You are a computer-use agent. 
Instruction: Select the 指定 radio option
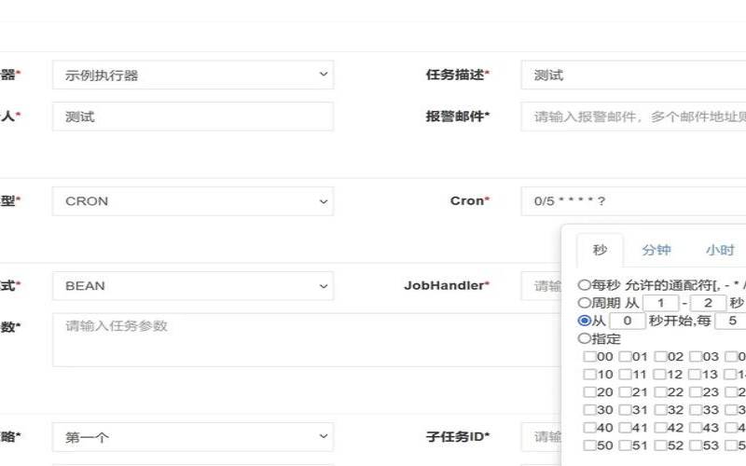tap(585, 339)
